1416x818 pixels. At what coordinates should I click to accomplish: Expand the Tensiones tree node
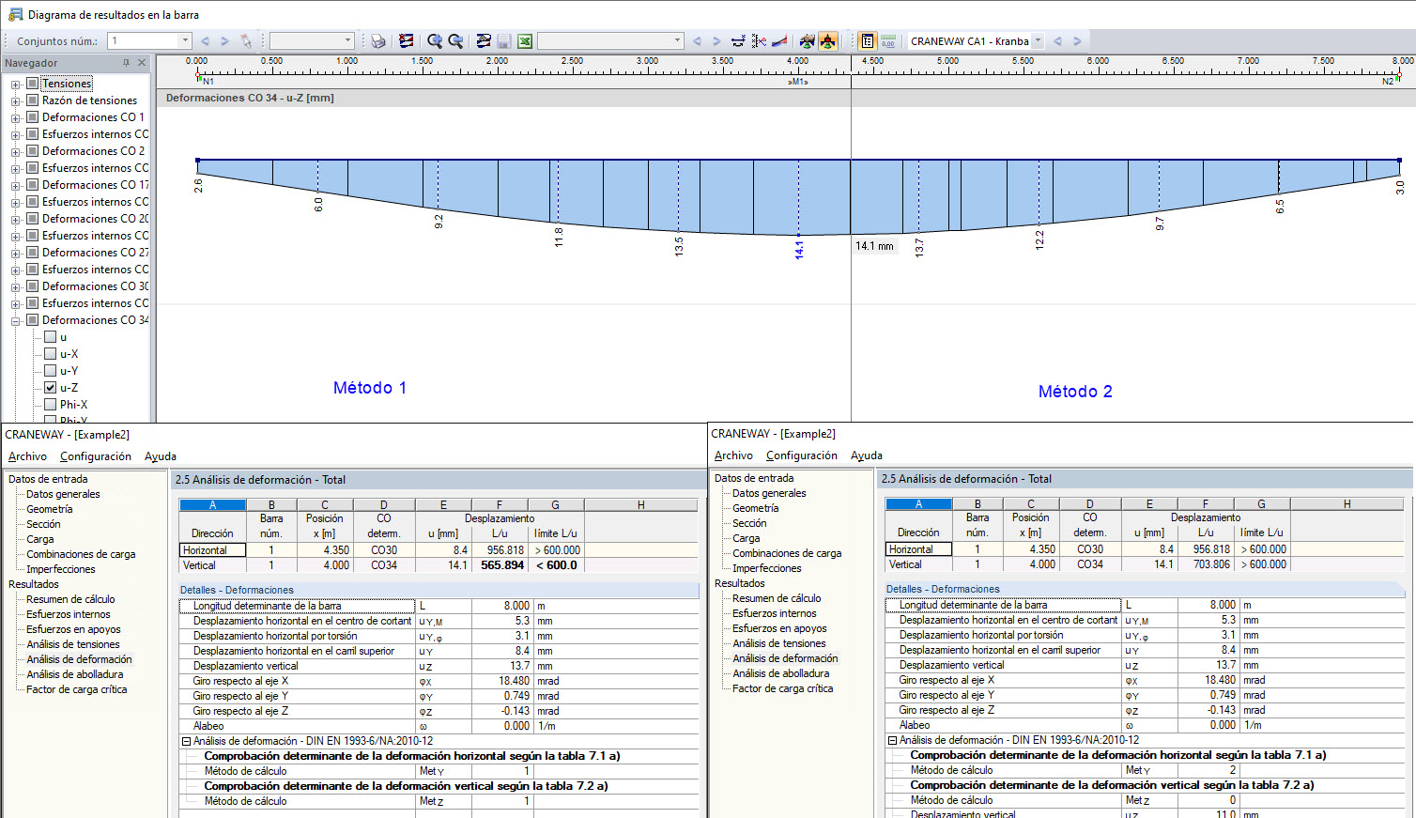pos(15,85)
